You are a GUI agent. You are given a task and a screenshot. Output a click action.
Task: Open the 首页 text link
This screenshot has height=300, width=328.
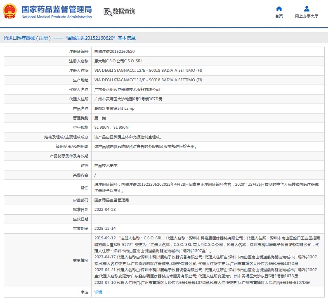[x=279, y=17]
